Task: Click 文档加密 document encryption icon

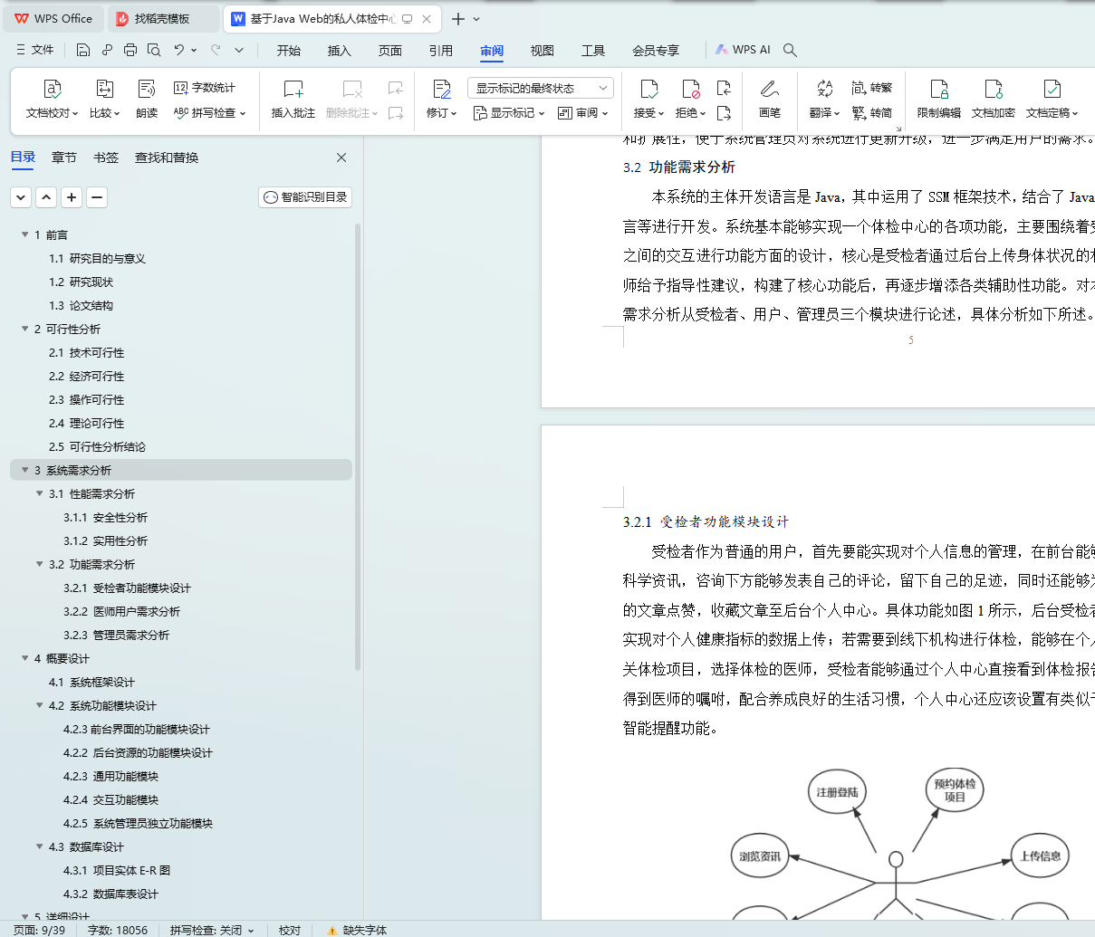Action: point(994,89)
